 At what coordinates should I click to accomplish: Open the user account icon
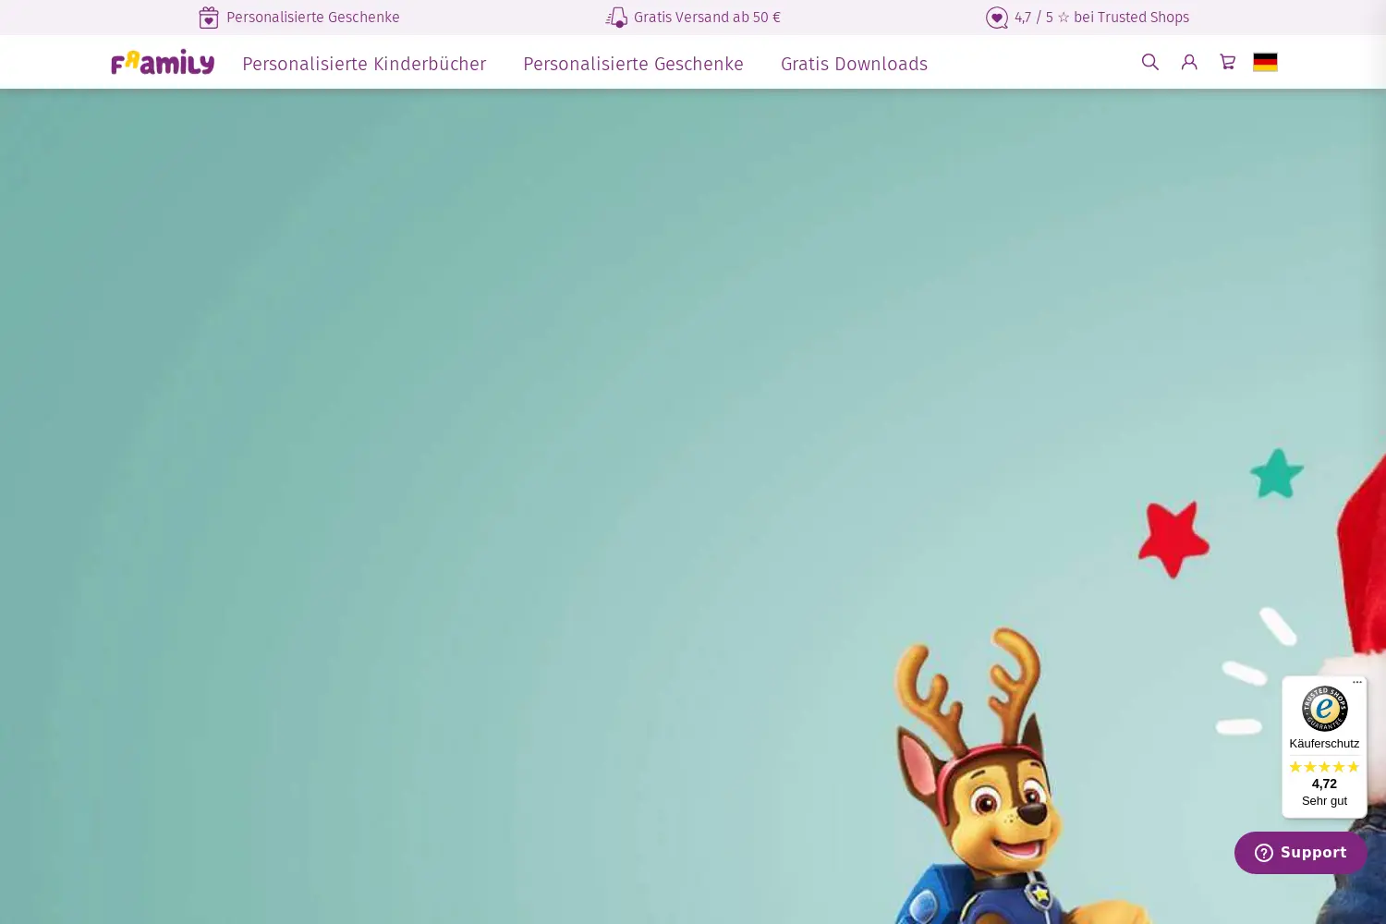pyautogui.click(x=1189, y=62)
